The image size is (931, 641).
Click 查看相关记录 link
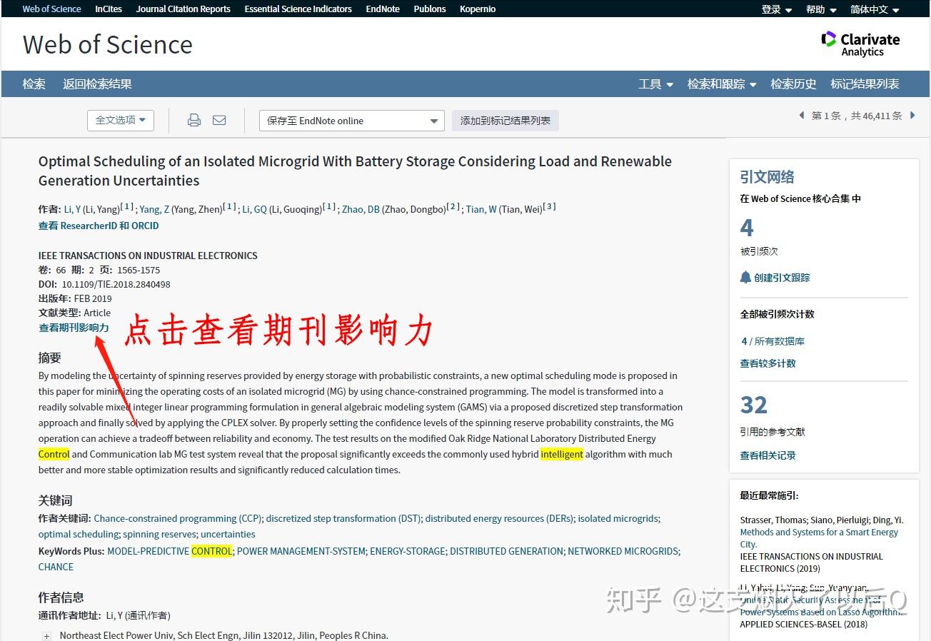coord(768,455)
